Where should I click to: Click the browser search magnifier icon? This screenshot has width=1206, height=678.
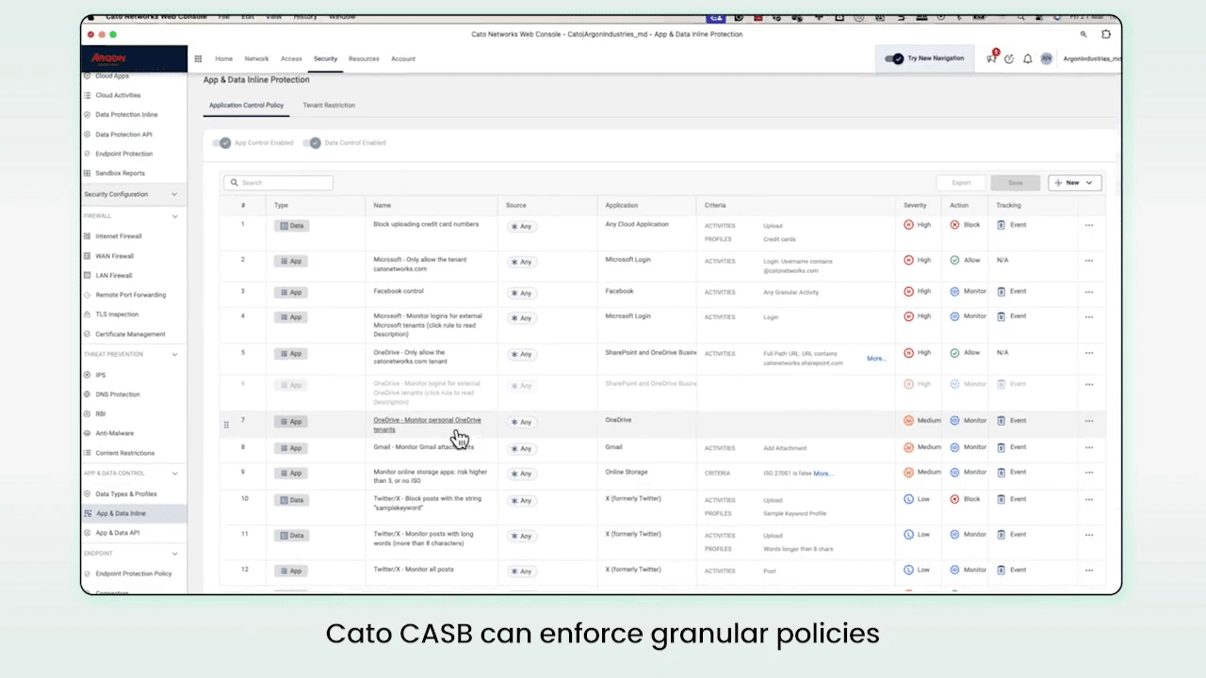(1084, 34)
